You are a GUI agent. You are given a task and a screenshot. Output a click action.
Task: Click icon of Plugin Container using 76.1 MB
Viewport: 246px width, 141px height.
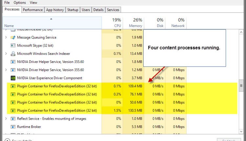(x=13, y=94)
